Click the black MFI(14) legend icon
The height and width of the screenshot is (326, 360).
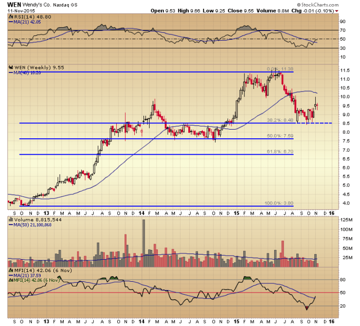click(11, 270)
